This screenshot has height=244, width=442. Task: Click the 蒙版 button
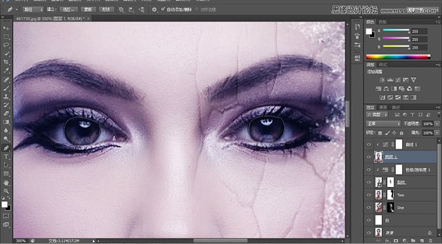(88, 9)
